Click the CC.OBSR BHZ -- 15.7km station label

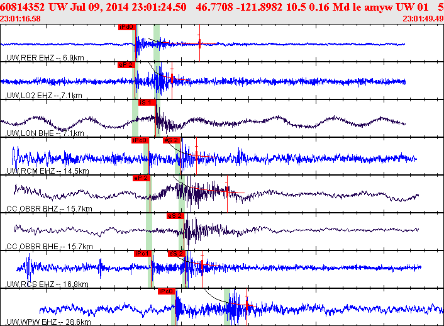(49, 209)
